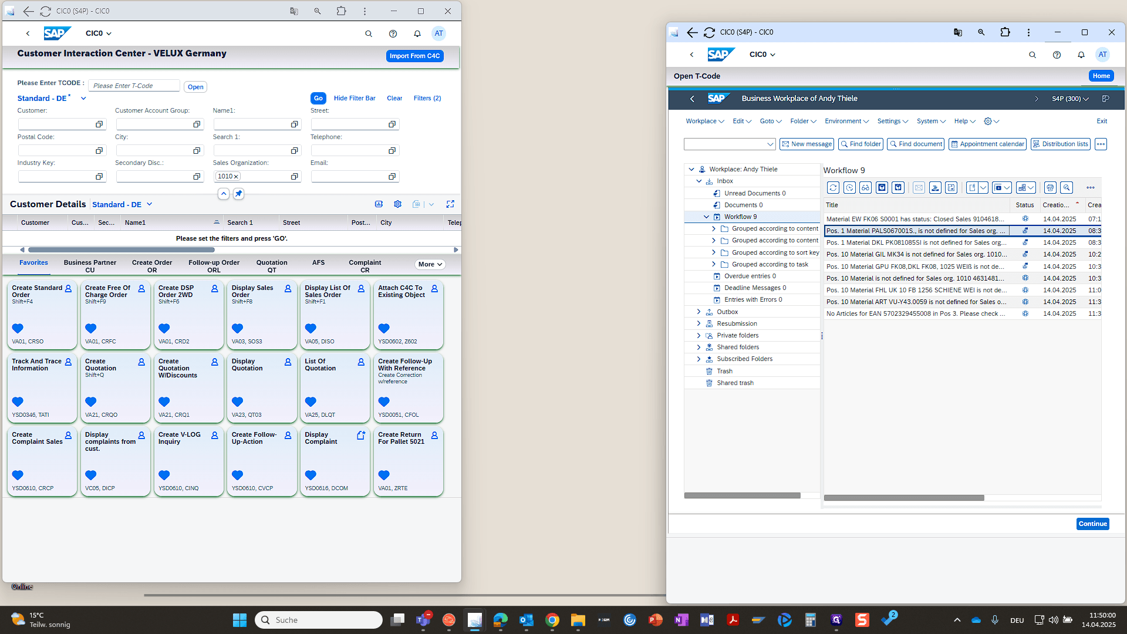Image resolution: width=1127 pixels, height=634 pixels.
Task: Open the command field dropdown in Business Workplace
Action: 770,144
